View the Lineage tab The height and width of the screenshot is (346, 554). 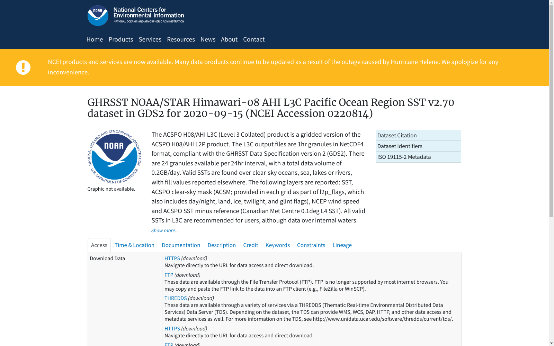coord(342,245)
